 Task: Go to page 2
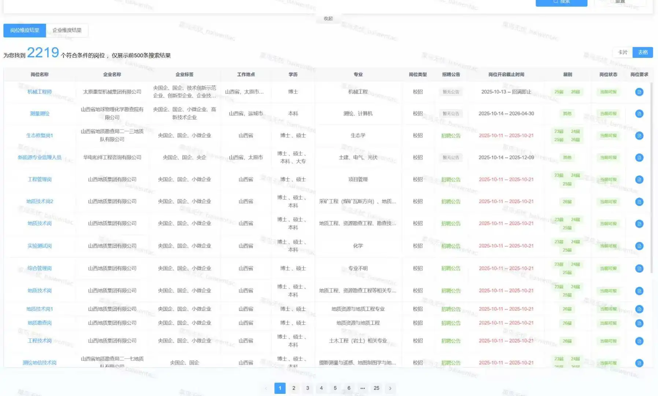[x=294, y=388]
